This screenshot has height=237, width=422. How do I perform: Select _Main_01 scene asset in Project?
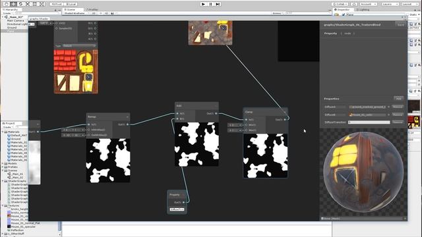17,174
